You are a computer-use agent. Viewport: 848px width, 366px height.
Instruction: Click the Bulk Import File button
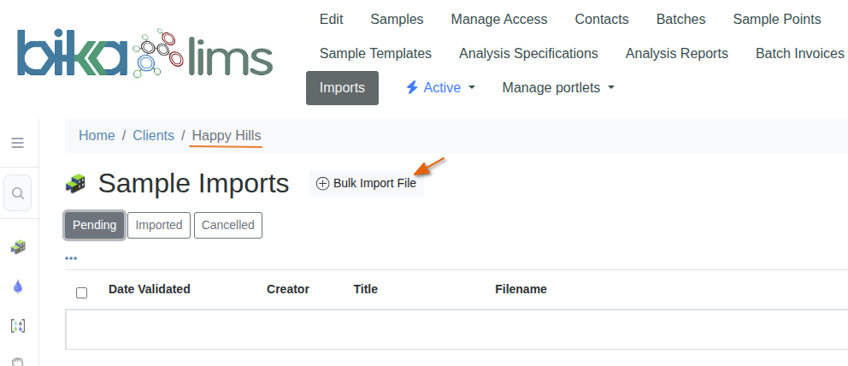click(x=366, y=183)
